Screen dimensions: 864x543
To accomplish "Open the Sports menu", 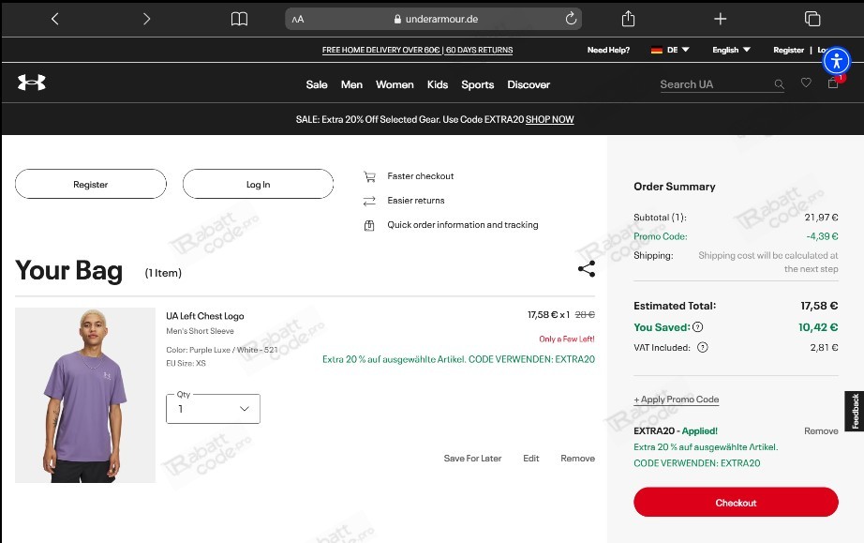I will point(477,84).
